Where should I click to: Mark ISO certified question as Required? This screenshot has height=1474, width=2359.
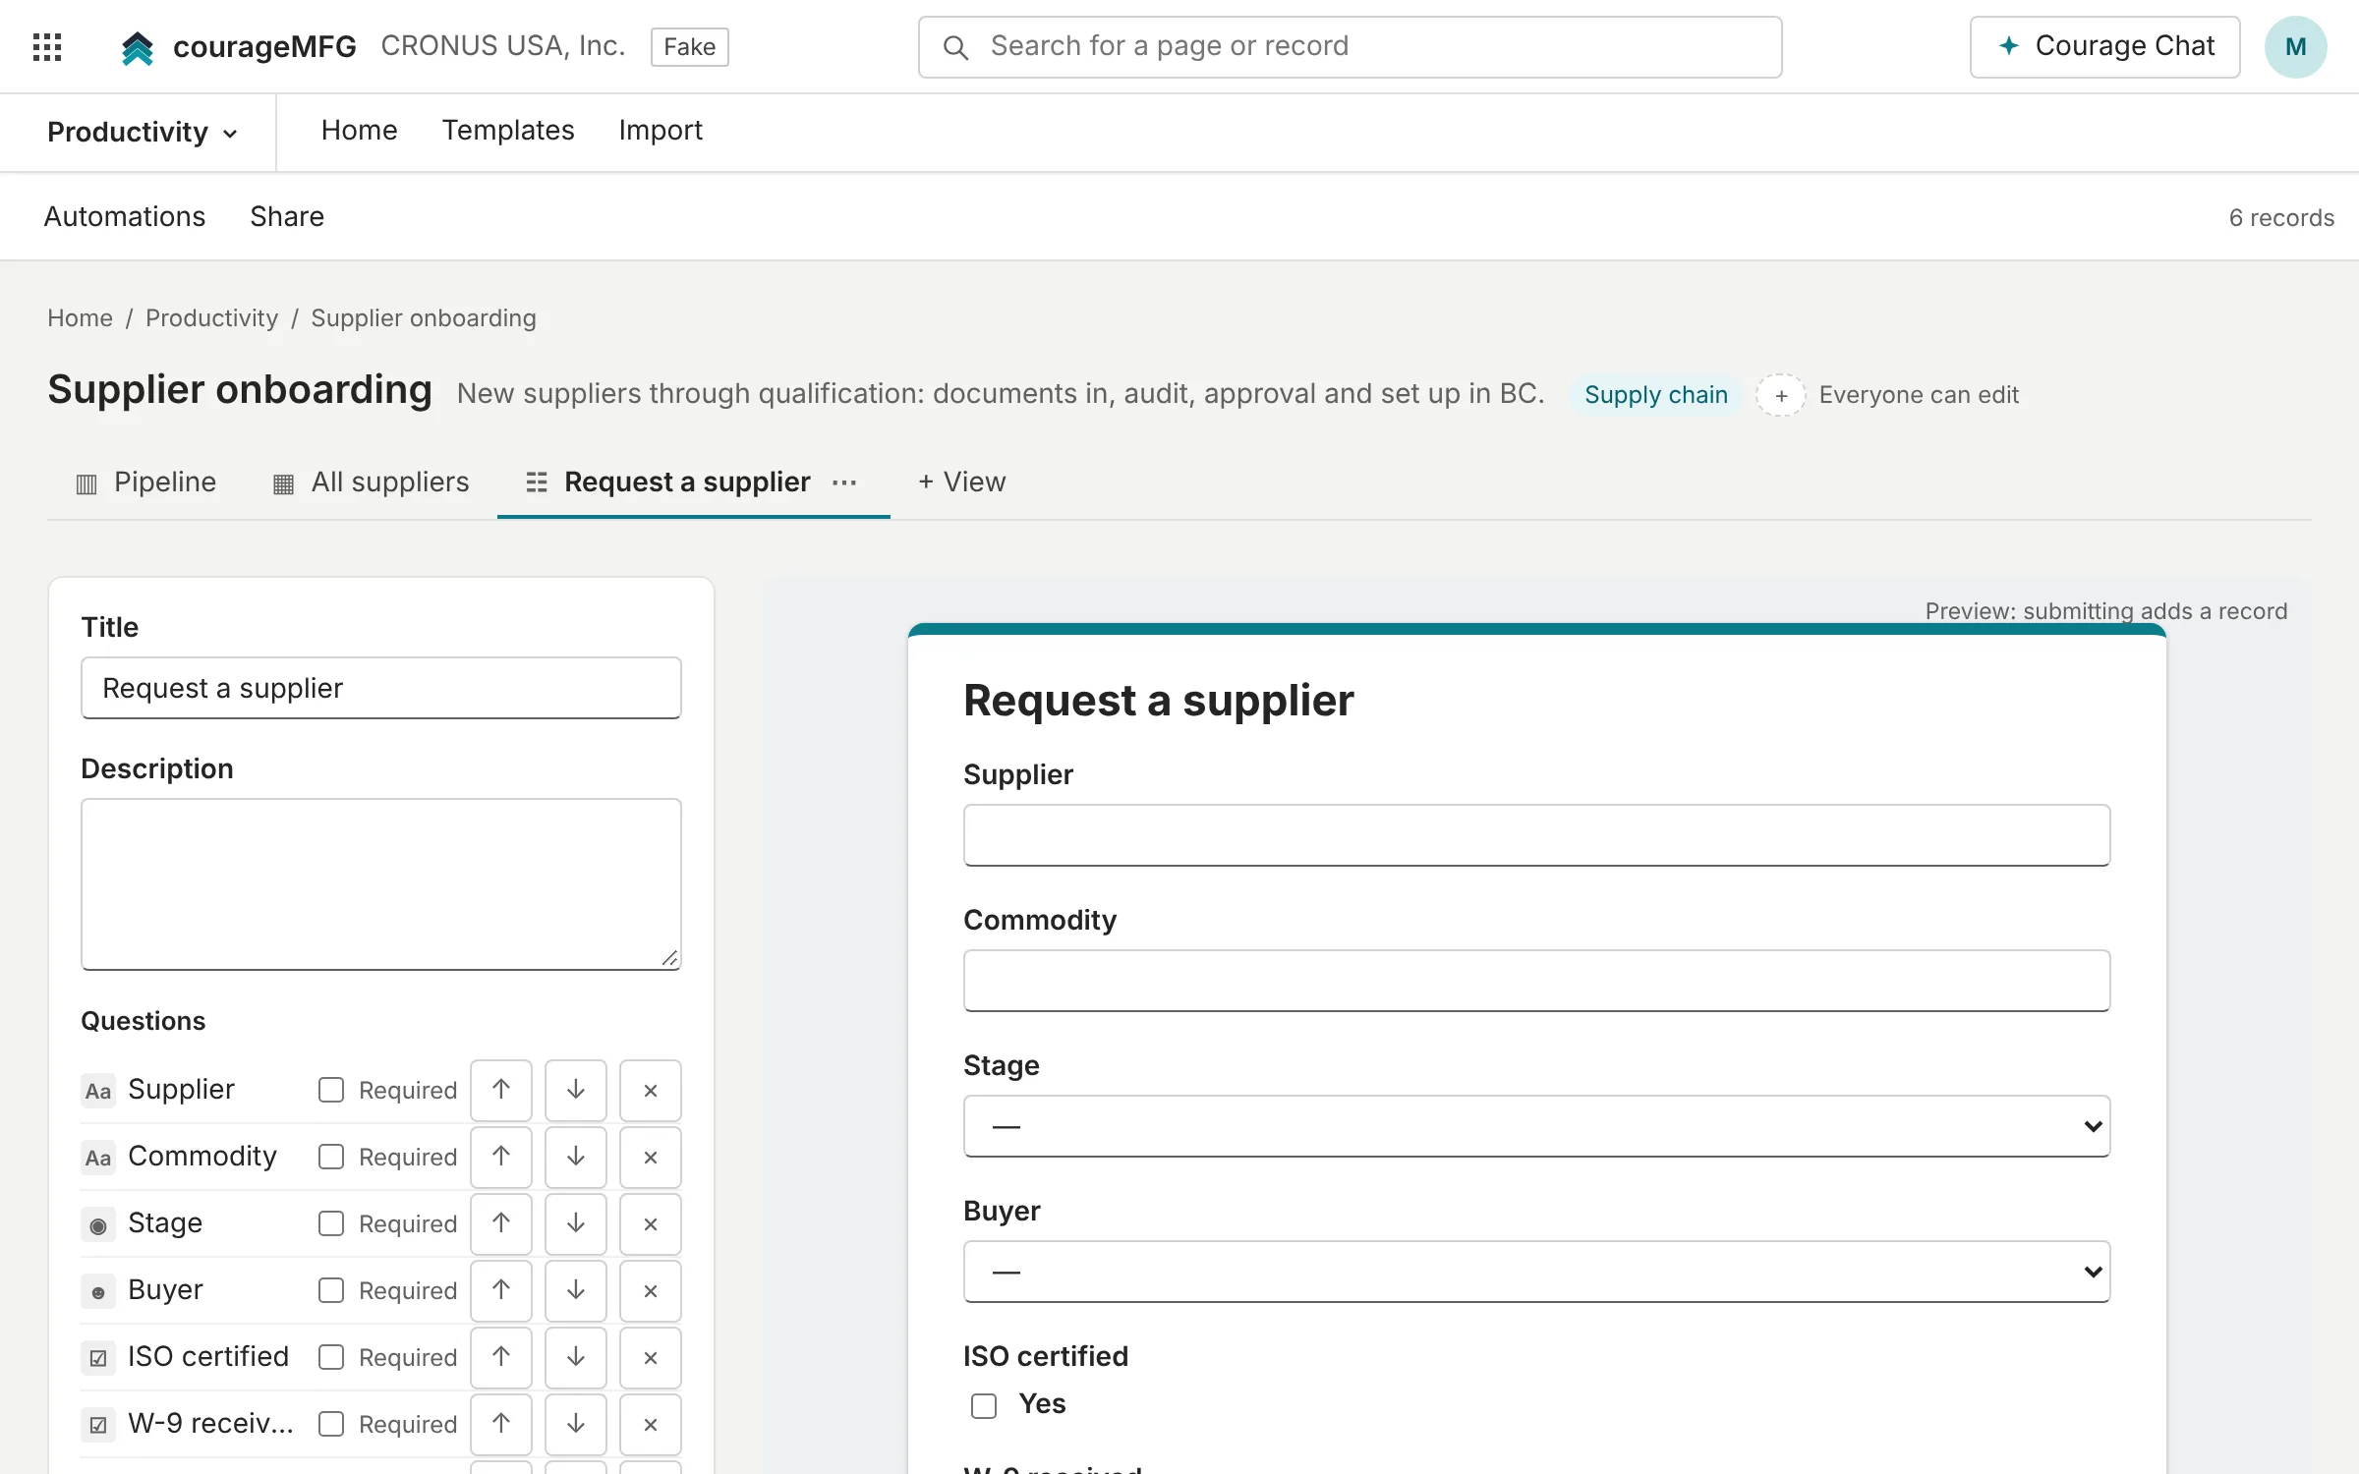tap(331, 1357)
